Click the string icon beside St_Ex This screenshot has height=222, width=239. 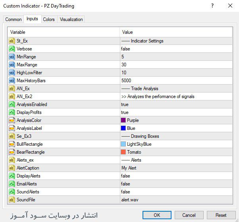(x=12, y=41)
